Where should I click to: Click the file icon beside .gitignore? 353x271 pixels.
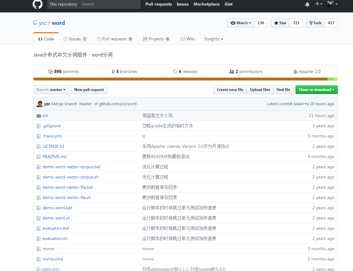click(x=39, y=126)
